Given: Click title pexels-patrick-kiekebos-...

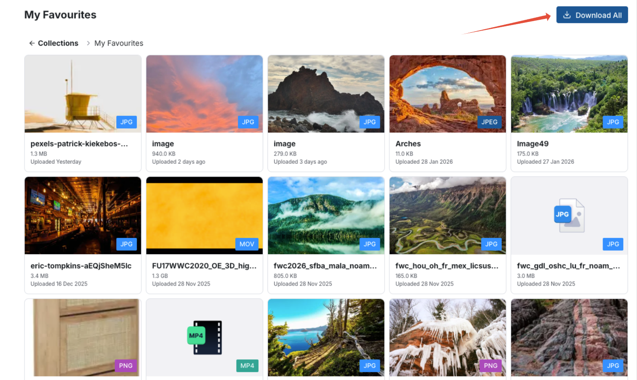Looking at the screenshot, I should point(79,144).
